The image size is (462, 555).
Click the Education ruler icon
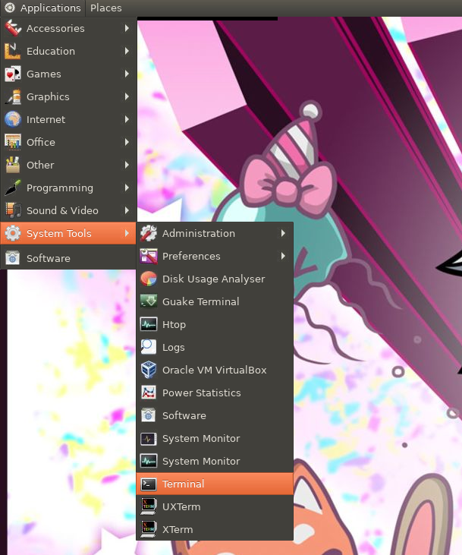(13, 51)
